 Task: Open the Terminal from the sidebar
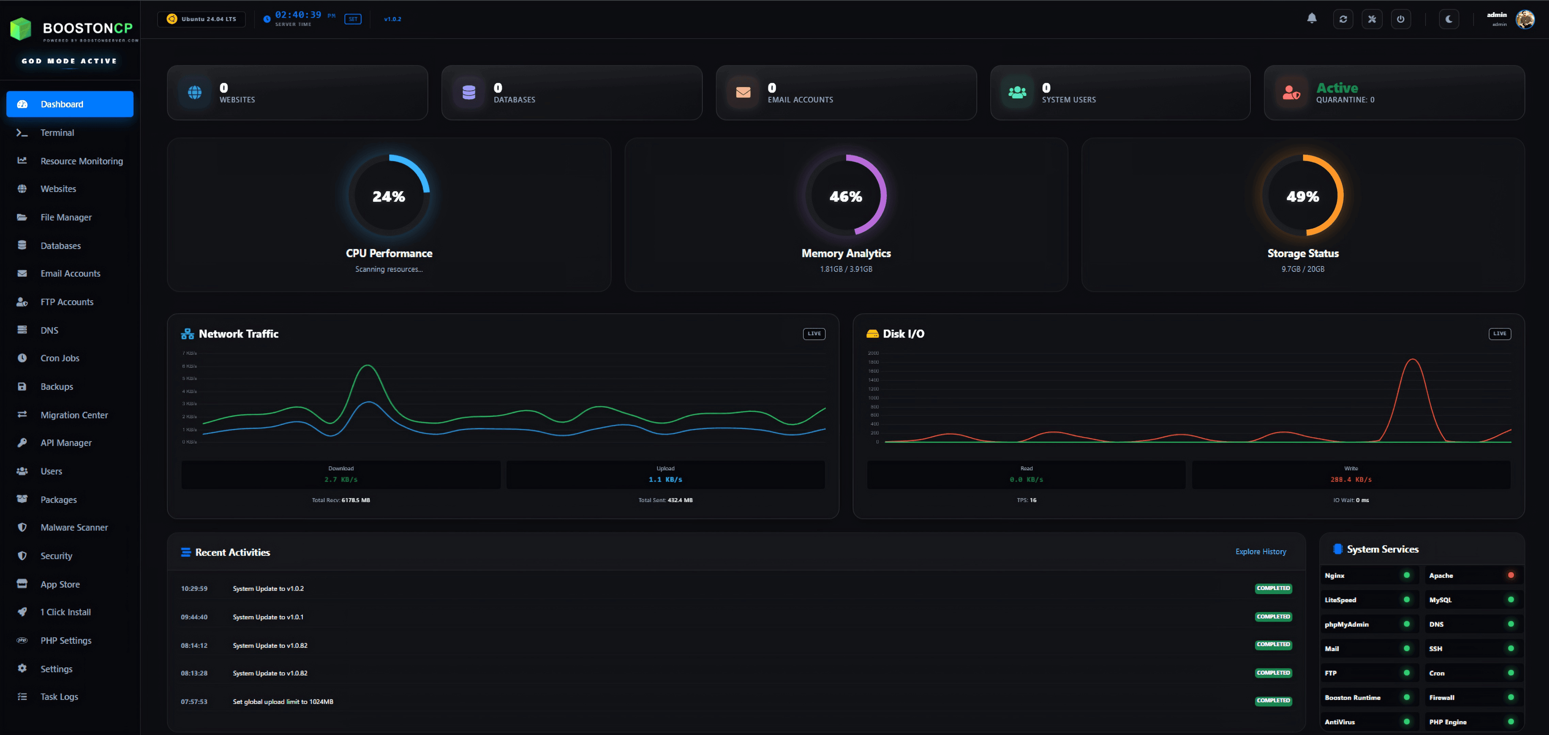click(57, 132)
